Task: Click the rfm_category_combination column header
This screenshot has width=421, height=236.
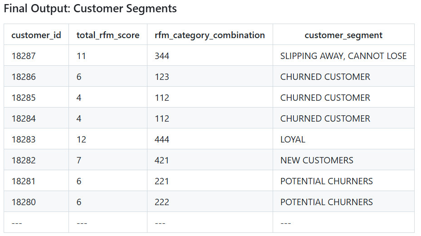Action: tap(210, 35)
